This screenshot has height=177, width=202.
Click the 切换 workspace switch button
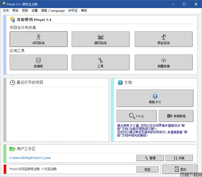(x=179, y=158)
